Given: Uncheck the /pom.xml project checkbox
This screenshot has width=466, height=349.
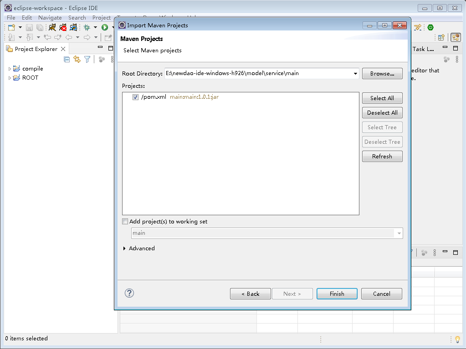Looking at the screenshot, I should pyautogui.click(x=136, y=97).
